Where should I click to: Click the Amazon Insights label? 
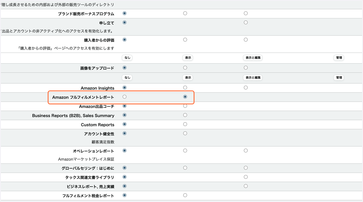click(x=97, y=88)
